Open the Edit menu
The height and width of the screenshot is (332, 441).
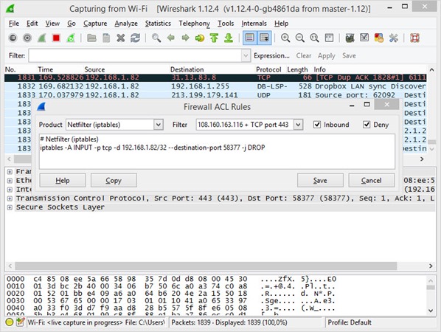pos(32,24)
